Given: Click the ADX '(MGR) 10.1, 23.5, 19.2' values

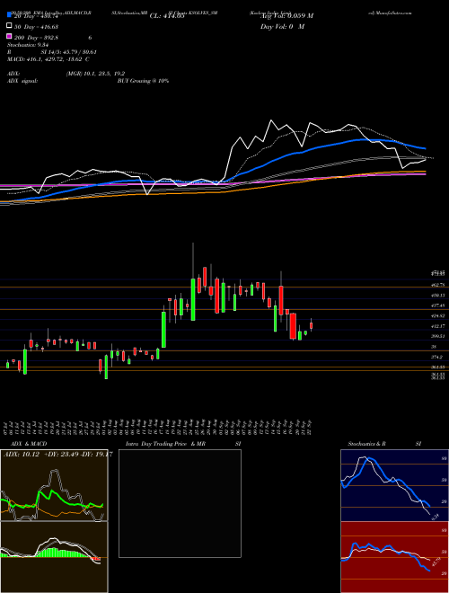Looking at the screenshot, I should [x=95, y=74].
